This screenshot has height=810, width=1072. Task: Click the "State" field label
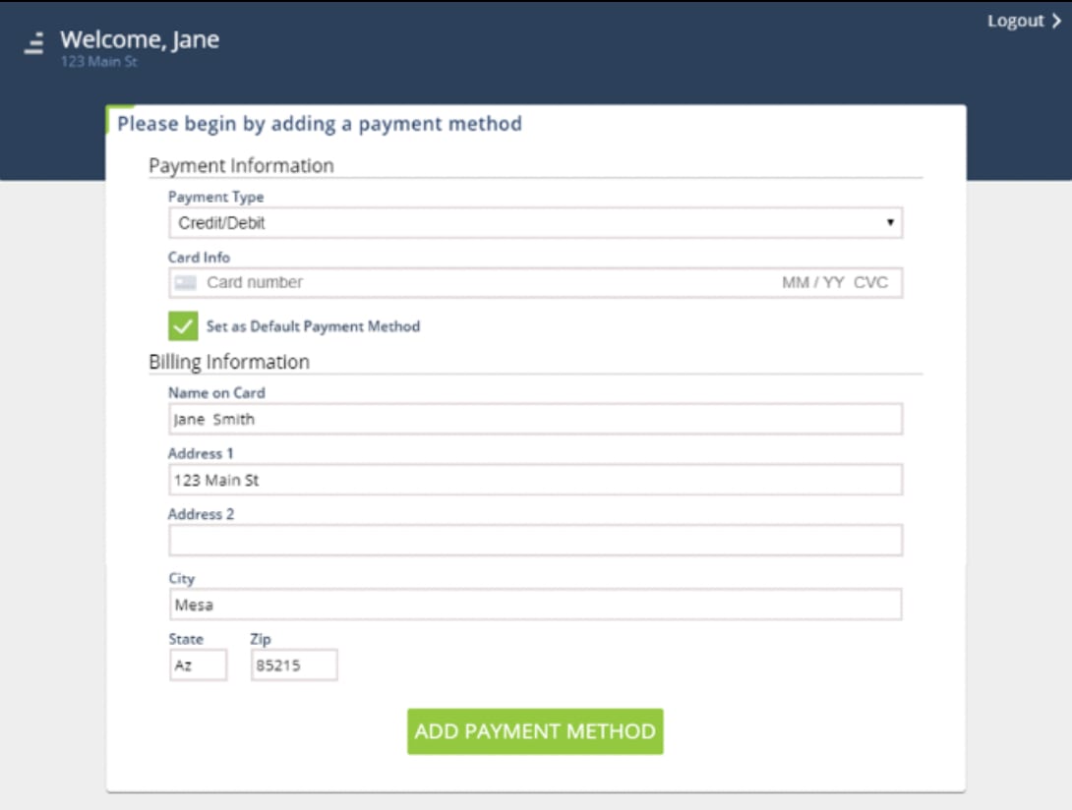pos(186,639)
